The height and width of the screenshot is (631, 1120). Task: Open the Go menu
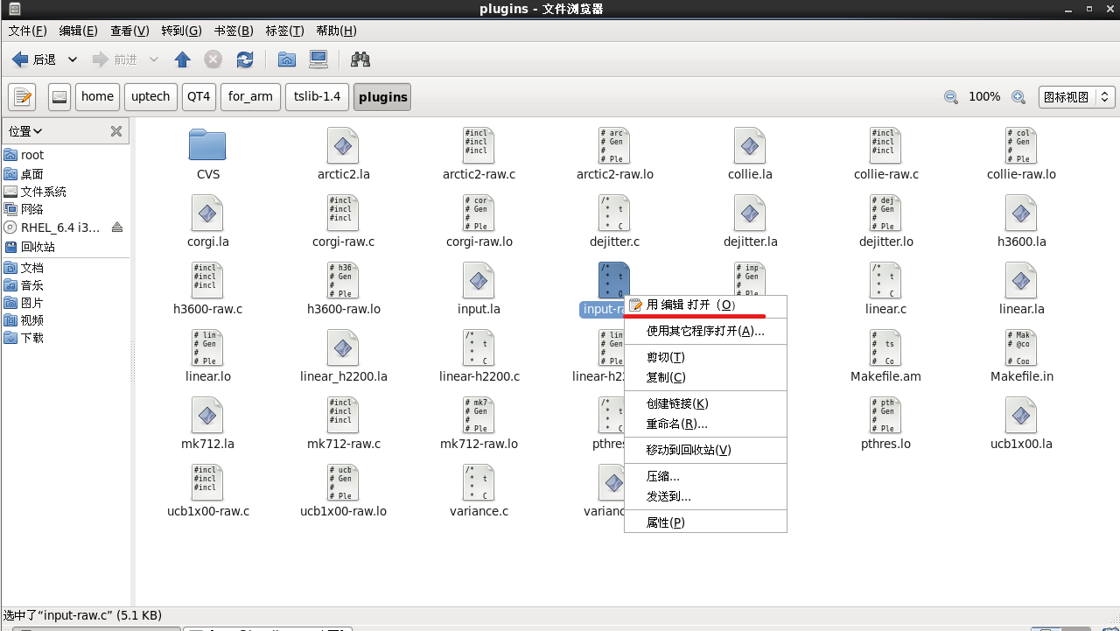pyautogui.click(x=181, y=31)
